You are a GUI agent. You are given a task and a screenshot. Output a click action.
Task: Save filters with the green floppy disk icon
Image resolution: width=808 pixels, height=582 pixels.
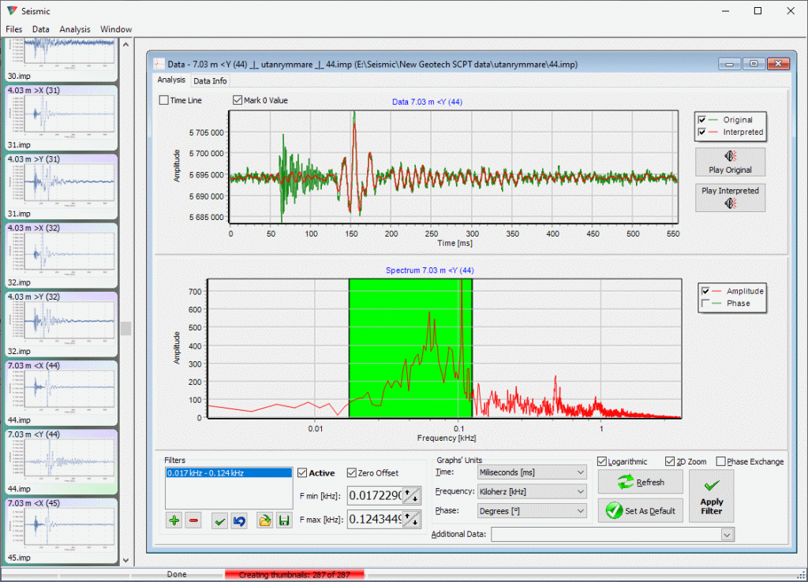pyautogui.click(x=283, y=520)
